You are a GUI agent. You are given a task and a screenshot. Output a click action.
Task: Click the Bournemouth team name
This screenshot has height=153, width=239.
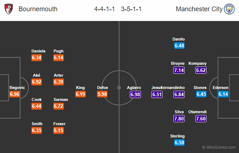point(38,9)
